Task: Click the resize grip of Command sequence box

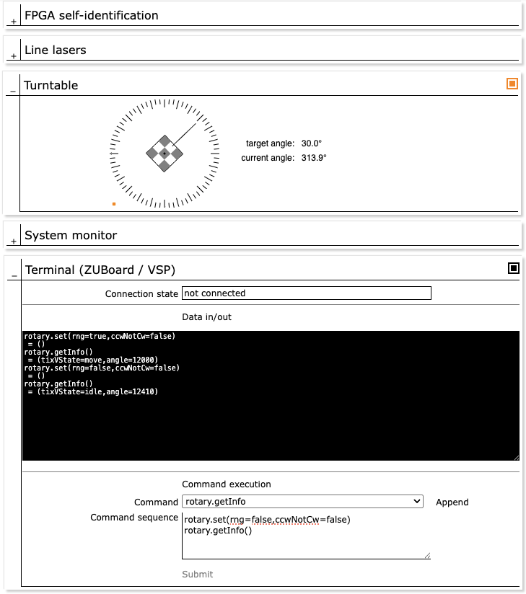Action: click(427, 555)
